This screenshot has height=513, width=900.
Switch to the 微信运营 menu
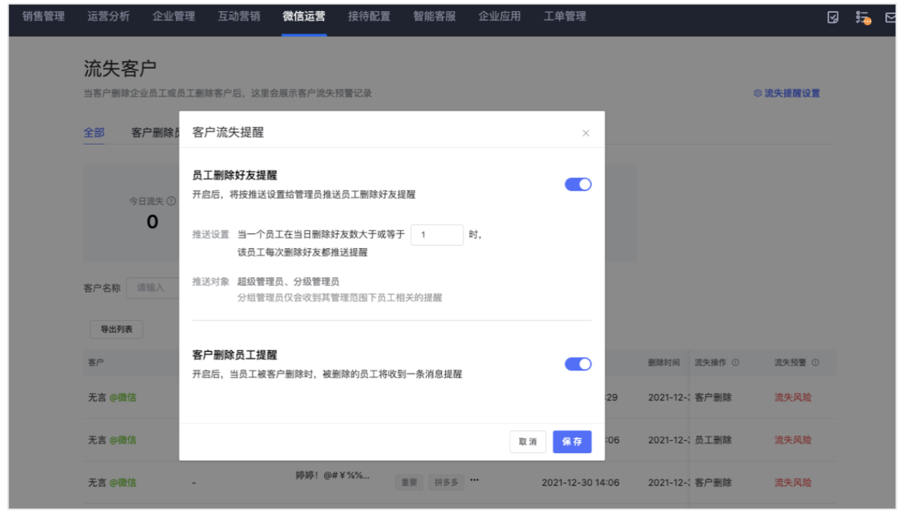[304, 16]
